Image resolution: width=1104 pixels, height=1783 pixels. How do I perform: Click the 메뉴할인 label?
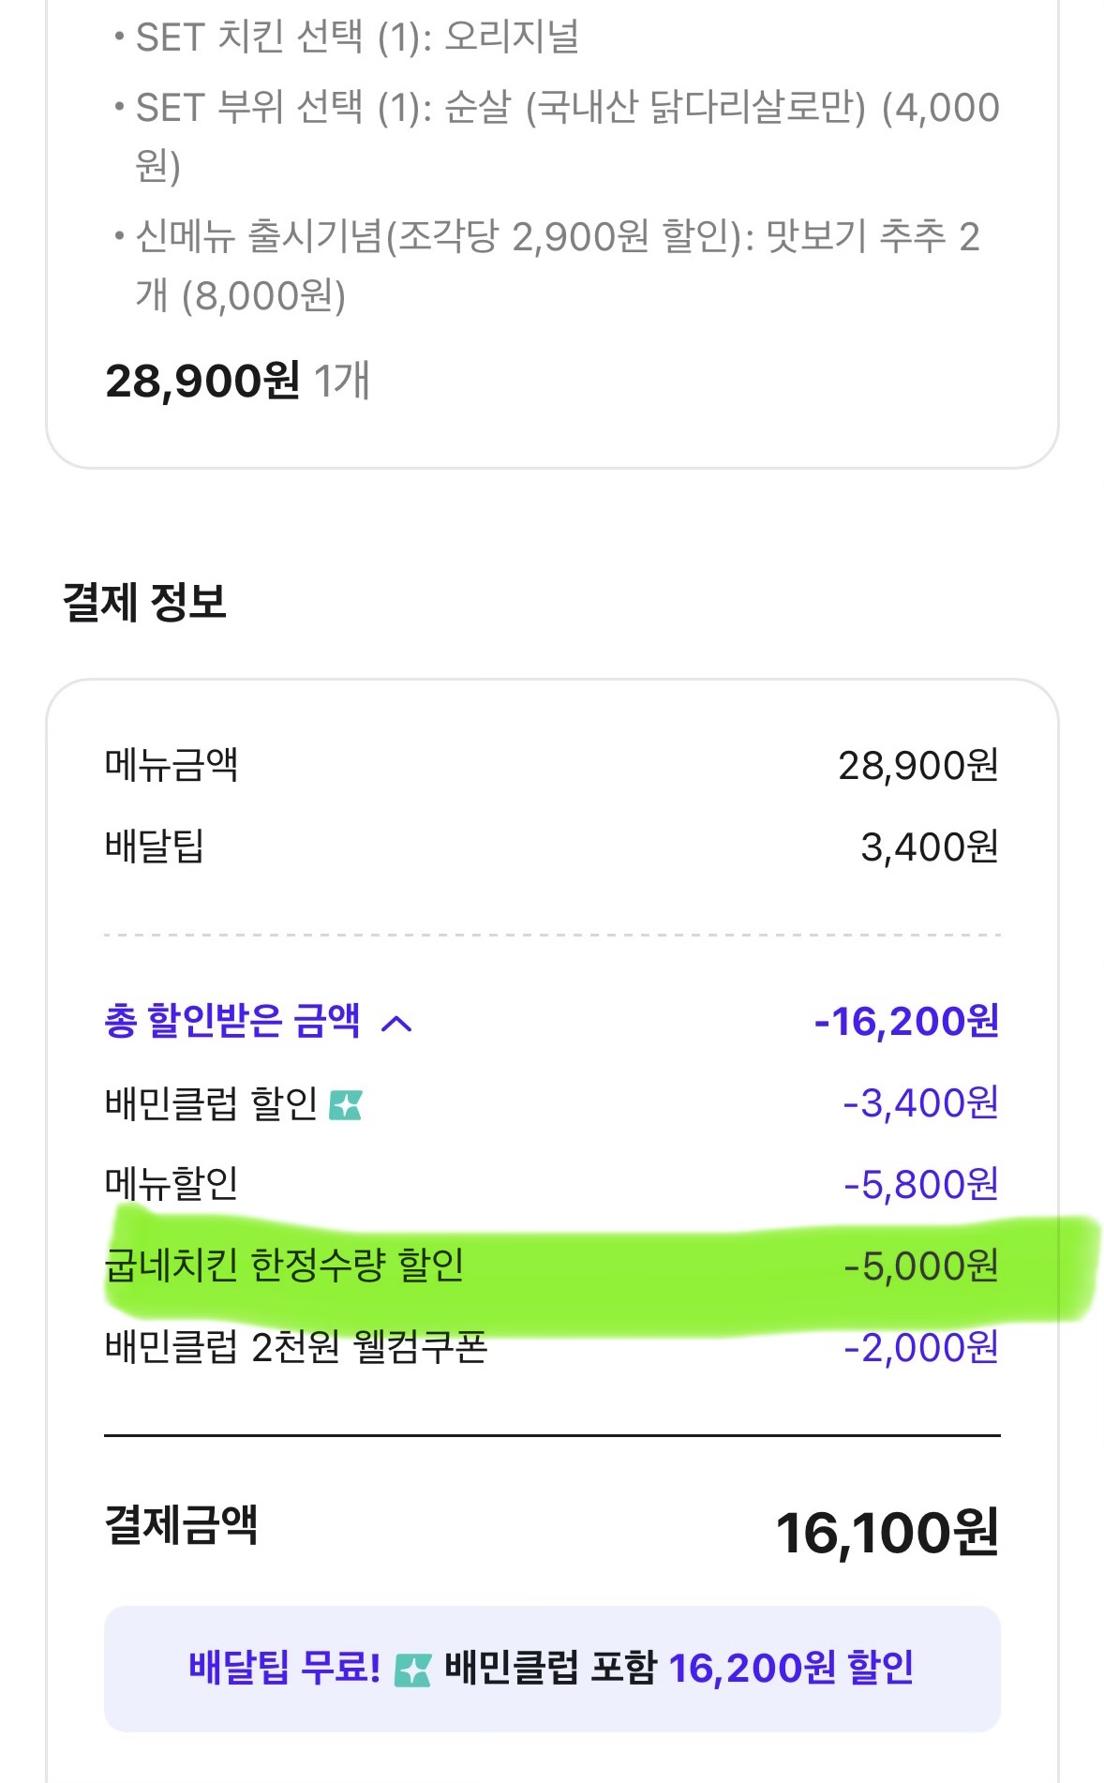click(172, 1184)
